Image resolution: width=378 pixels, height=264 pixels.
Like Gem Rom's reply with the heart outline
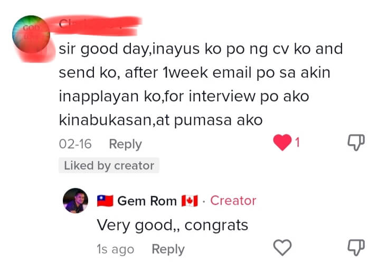(282, 247)
